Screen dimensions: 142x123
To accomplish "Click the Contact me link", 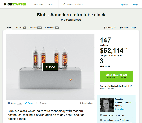I will (120, 109).
